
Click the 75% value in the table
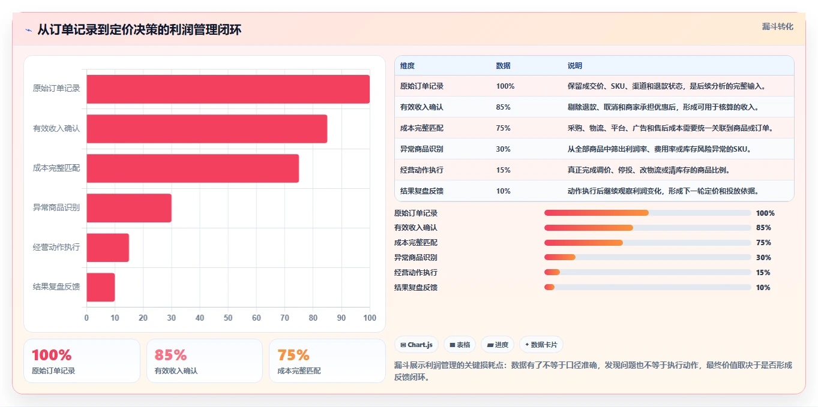tap(504, 128)
